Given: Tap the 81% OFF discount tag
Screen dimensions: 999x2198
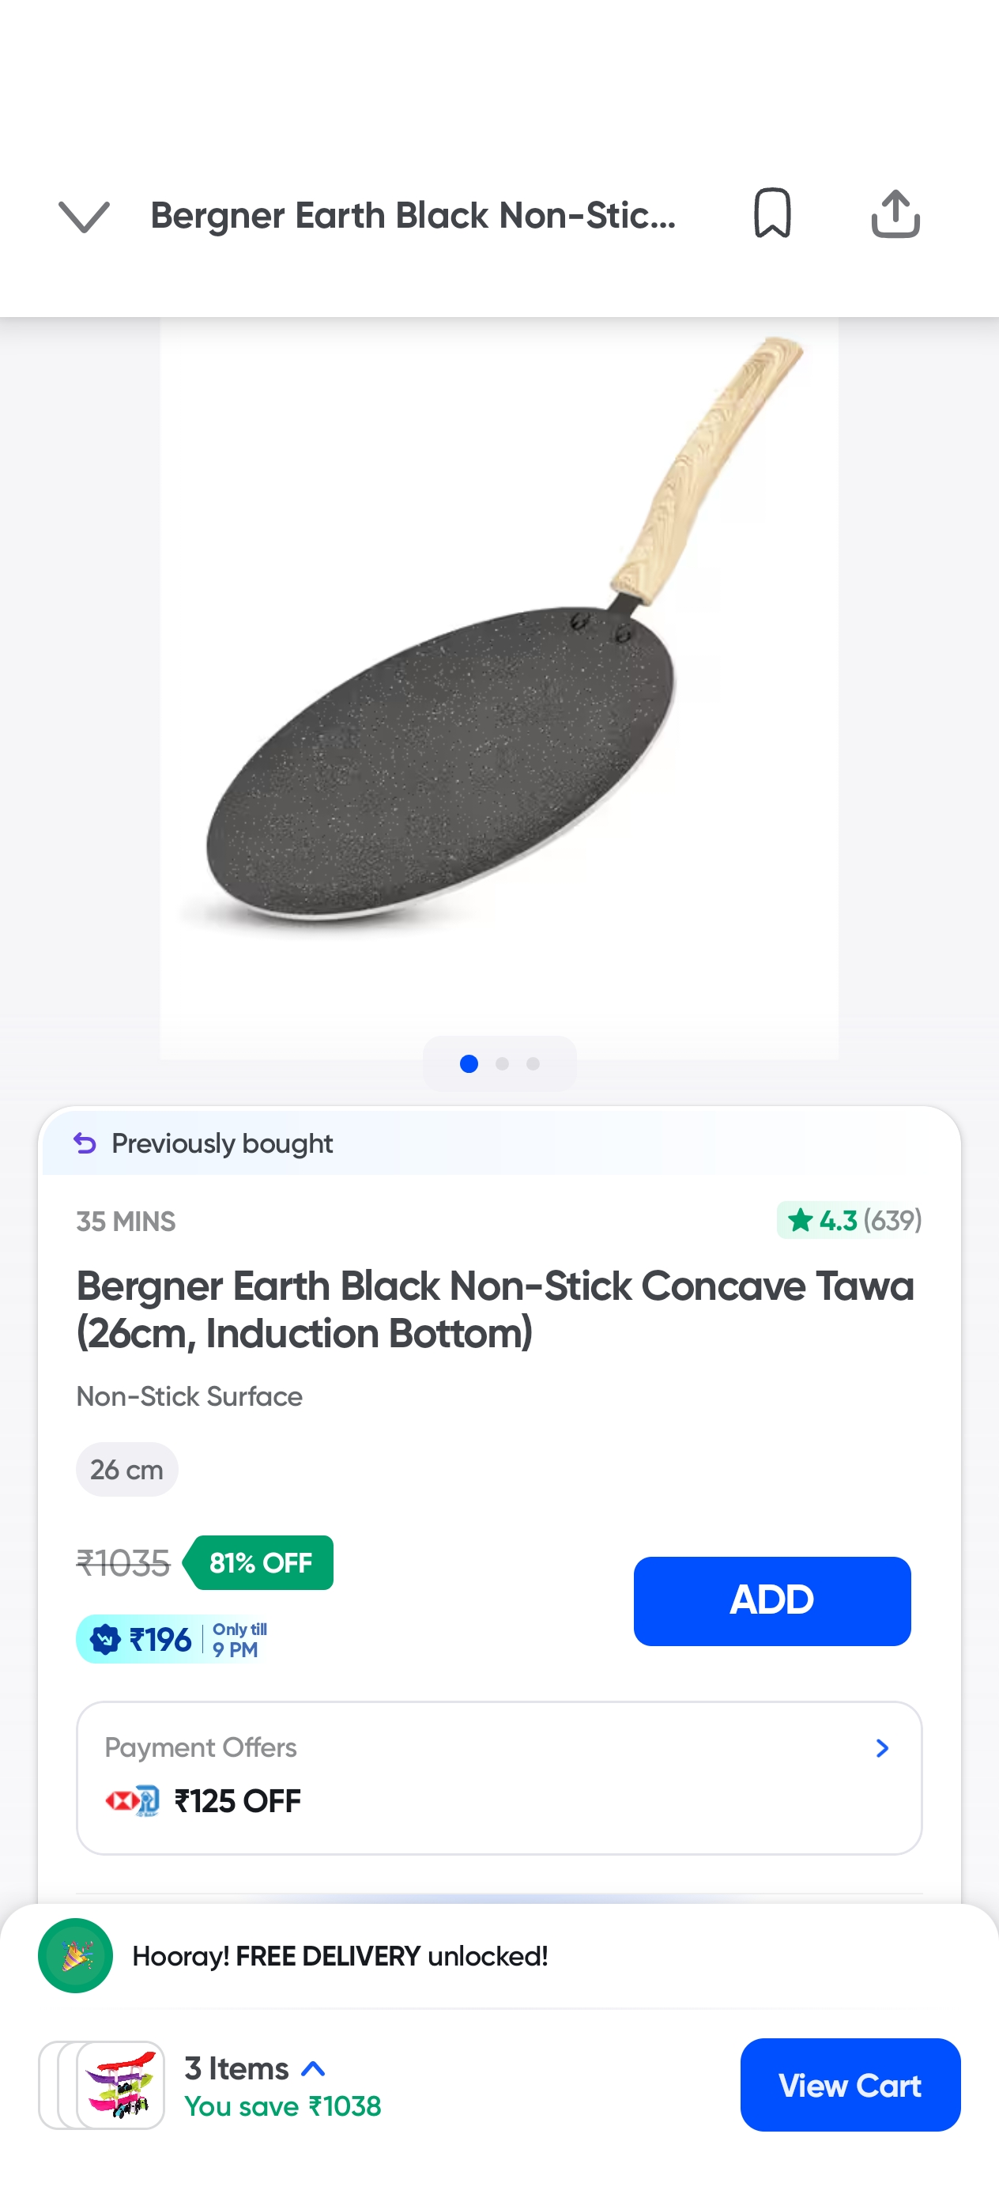Looking at the screenshot, I should tap(260, 1562).
